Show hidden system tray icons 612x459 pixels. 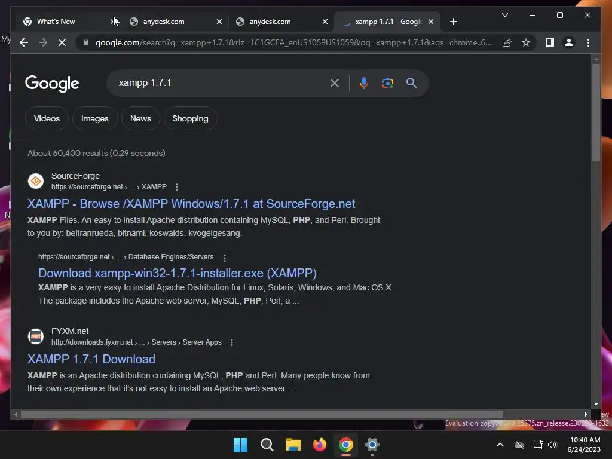pyautogui.click(x=500, y=445)
